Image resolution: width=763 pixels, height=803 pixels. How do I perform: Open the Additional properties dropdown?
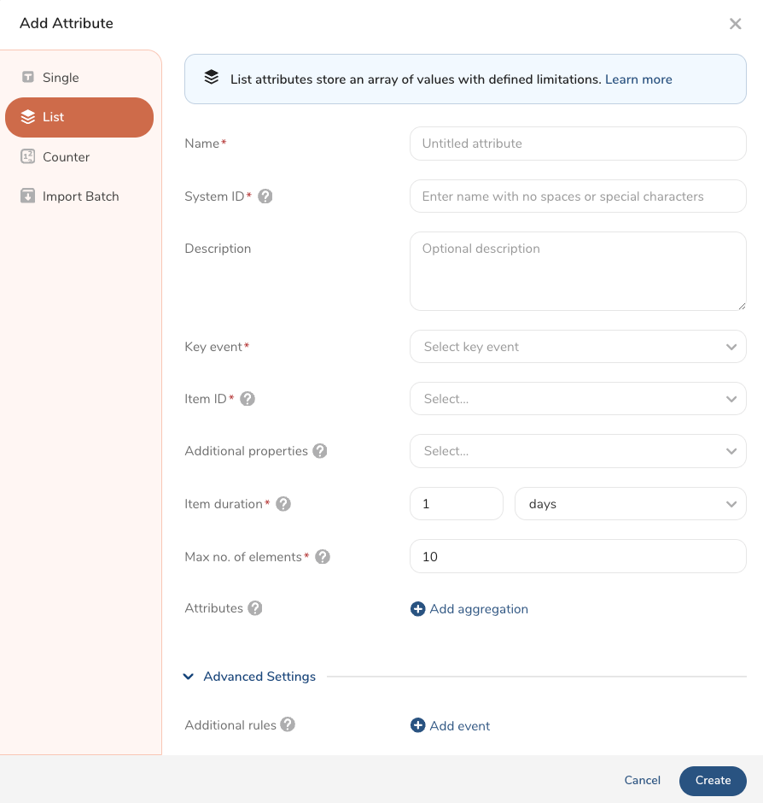[578, 451]
